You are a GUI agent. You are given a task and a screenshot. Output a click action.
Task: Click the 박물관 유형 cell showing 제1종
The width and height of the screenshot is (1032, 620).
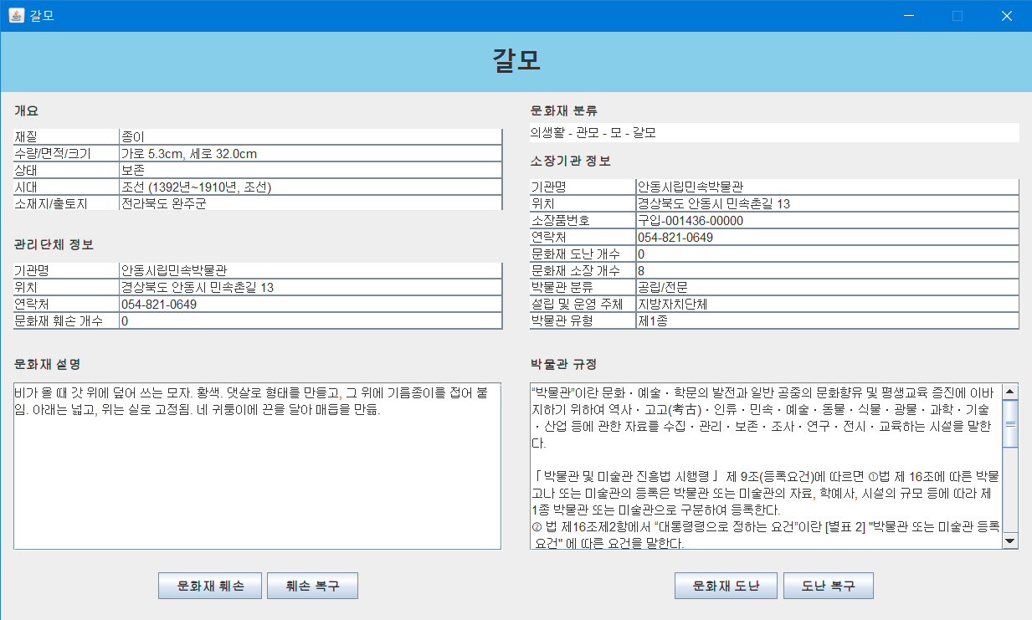point(824,321)
